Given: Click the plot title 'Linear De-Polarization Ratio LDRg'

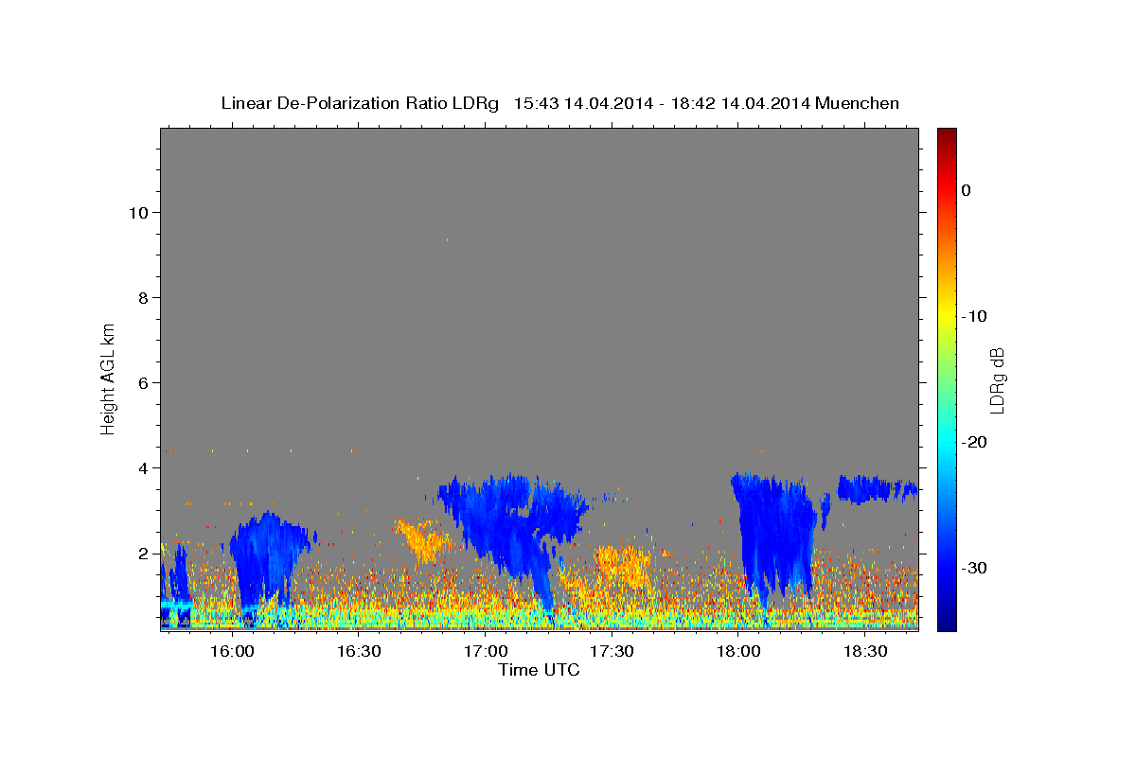Looking at the screenshot, I should (x=359, y=103).
